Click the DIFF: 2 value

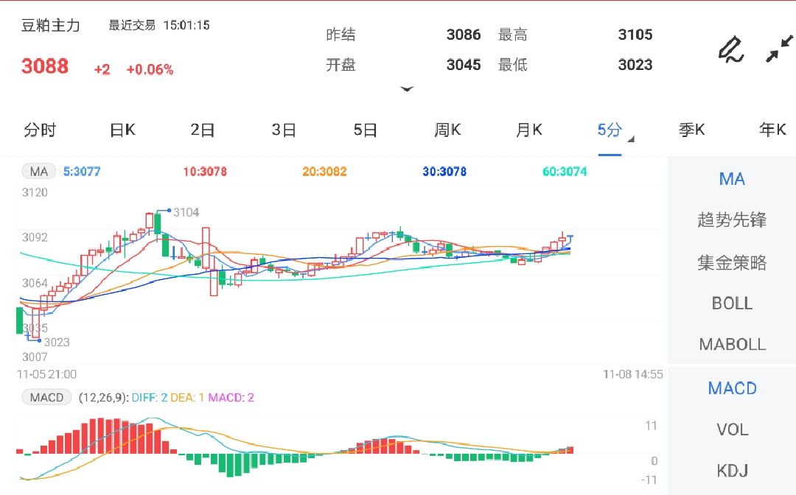click(x=149, y=398)
